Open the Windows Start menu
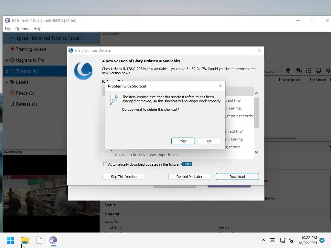This screenshot has width=331, height=248. pos(10,240)
